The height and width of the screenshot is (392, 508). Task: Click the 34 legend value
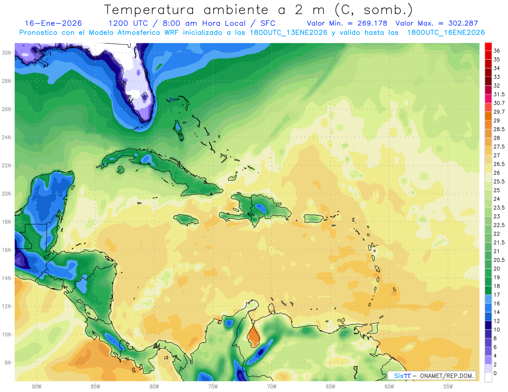point(497,68)
